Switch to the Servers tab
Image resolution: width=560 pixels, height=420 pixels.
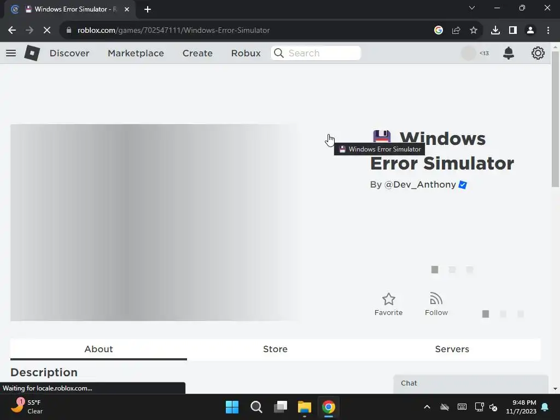tap(452, 349)
